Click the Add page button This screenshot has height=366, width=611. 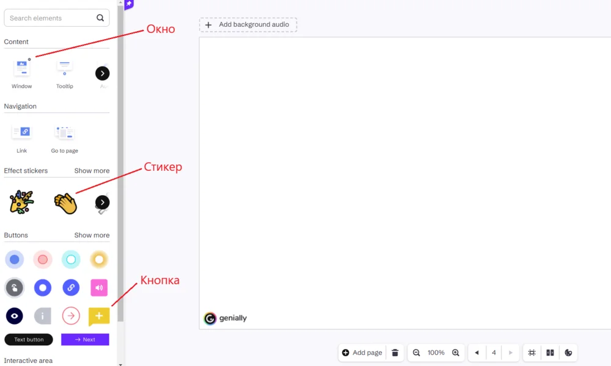362,353
